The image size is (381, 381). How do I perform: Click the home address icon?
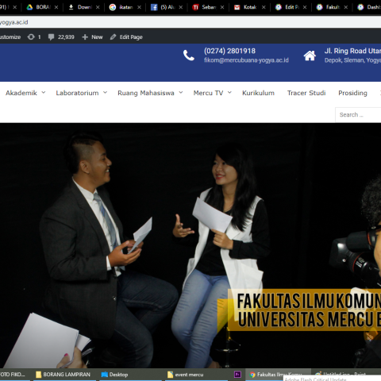click(310, 56)
